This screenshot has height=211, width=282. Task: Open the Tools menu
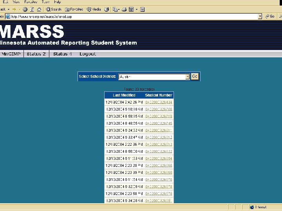point(45,2)
